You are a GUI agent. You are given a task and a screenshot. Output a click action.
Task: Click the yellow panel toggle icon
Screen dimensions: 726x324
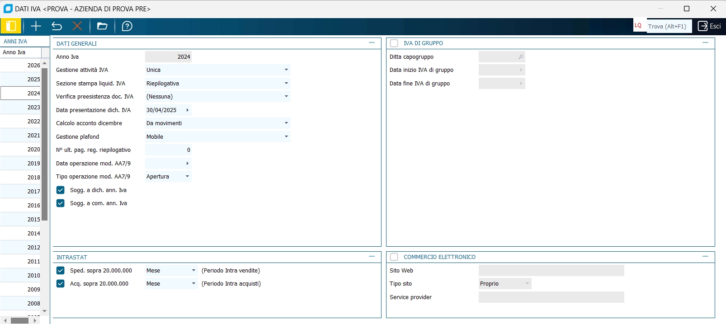click(x=11, y=26)
